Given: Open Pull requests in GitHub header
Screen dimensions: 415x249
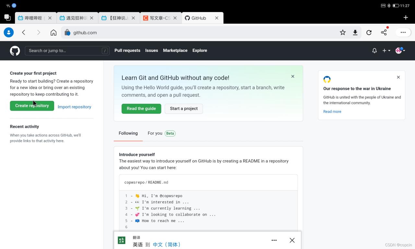Looking at the screenshot, I should 127,51.
